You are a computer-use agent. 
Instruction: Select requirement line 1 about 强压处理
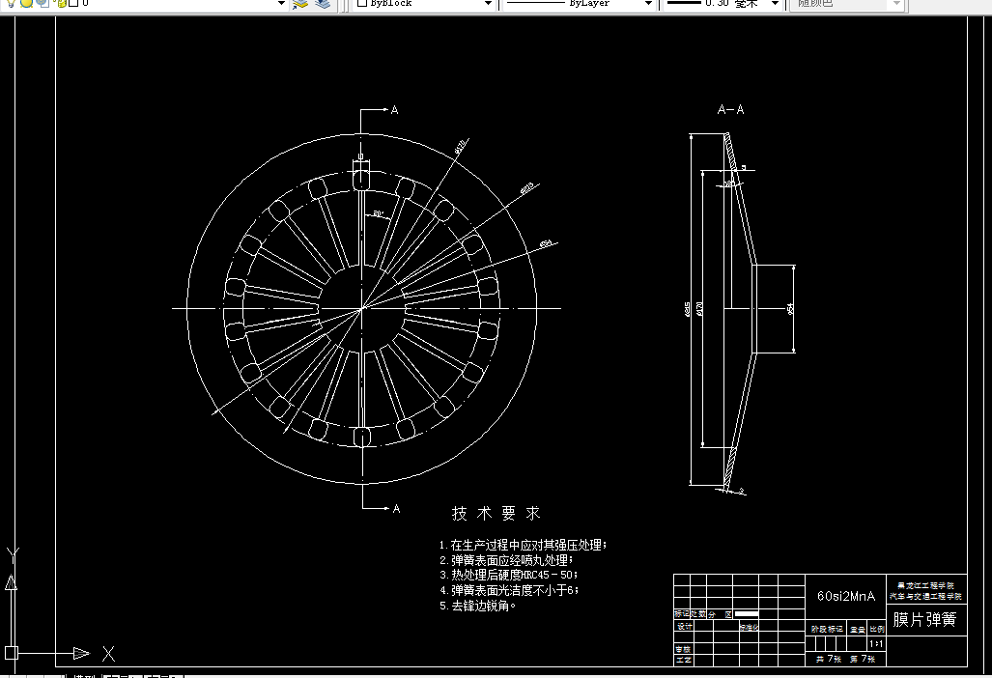(x=523, y=545)
